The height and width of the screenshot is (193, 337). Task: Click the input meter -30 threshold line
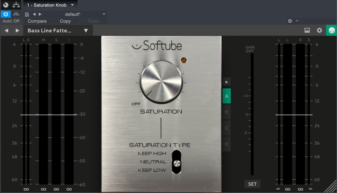tap(49, 115)
